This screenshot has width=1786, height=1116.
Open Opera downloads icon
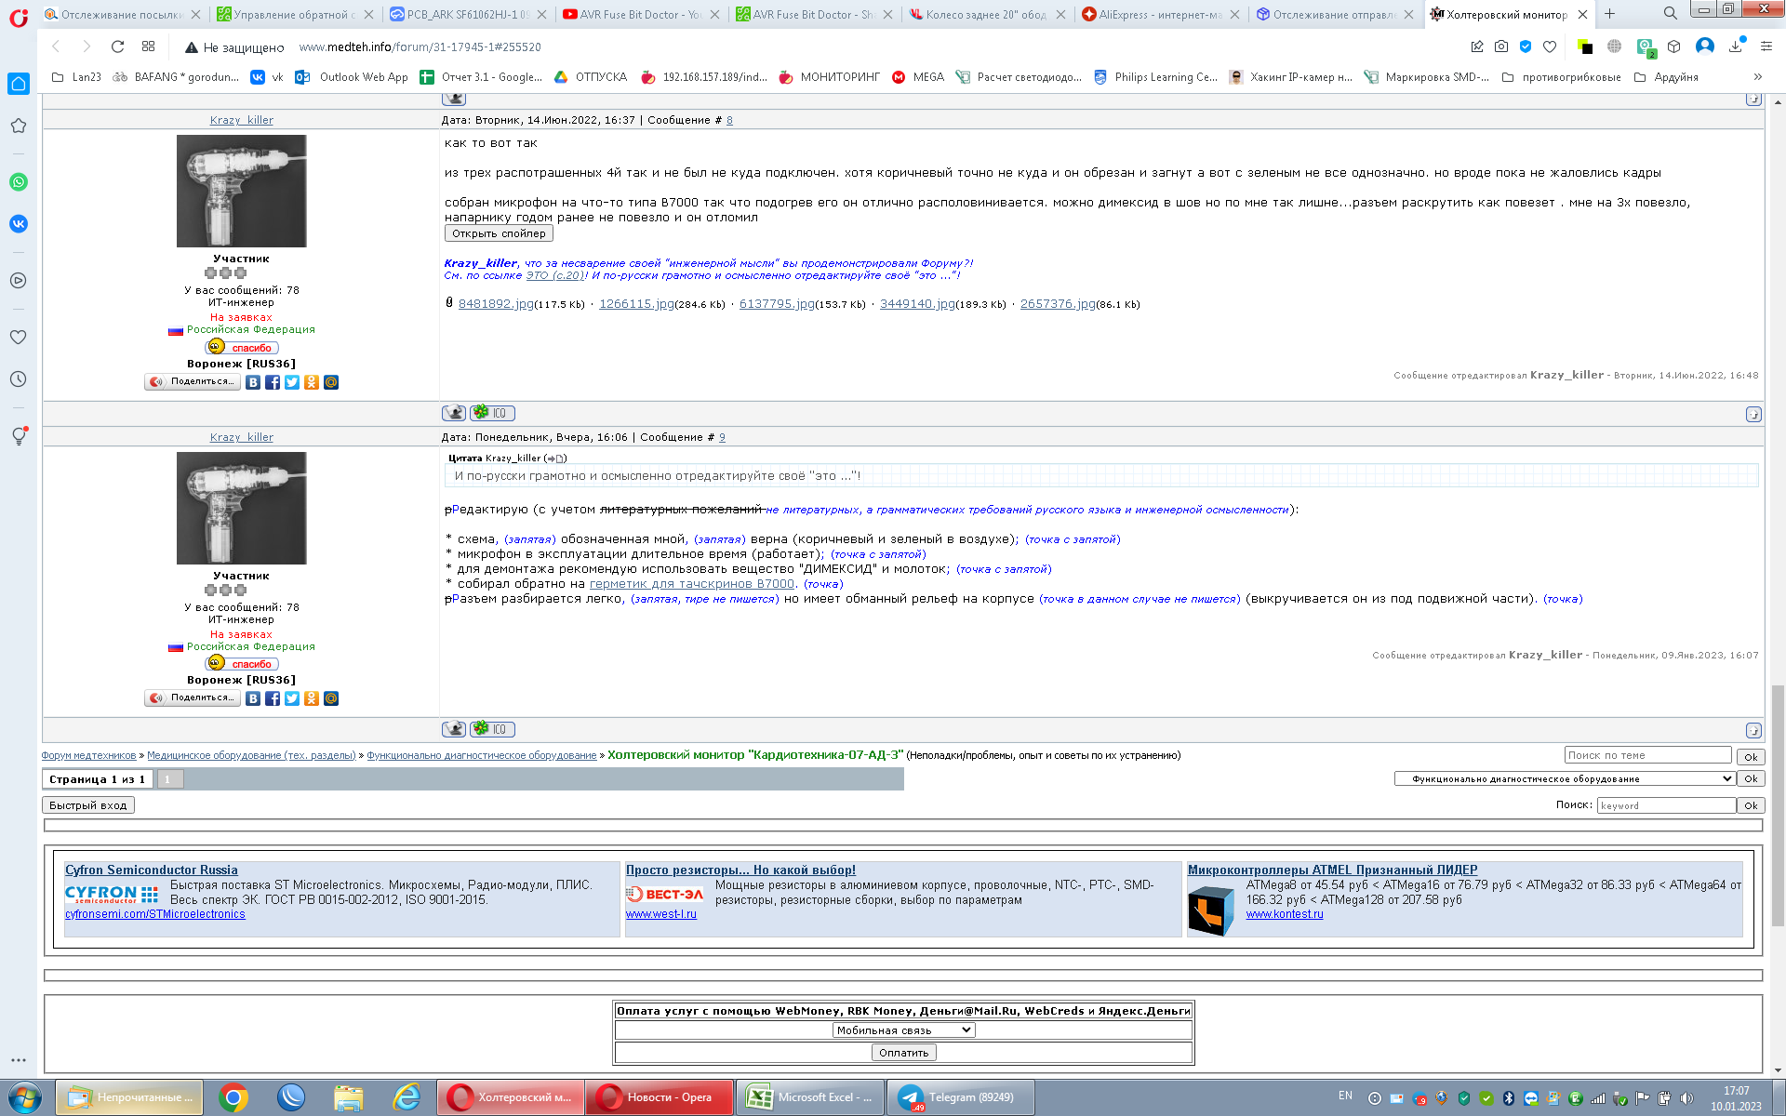tap(1736, 46)
